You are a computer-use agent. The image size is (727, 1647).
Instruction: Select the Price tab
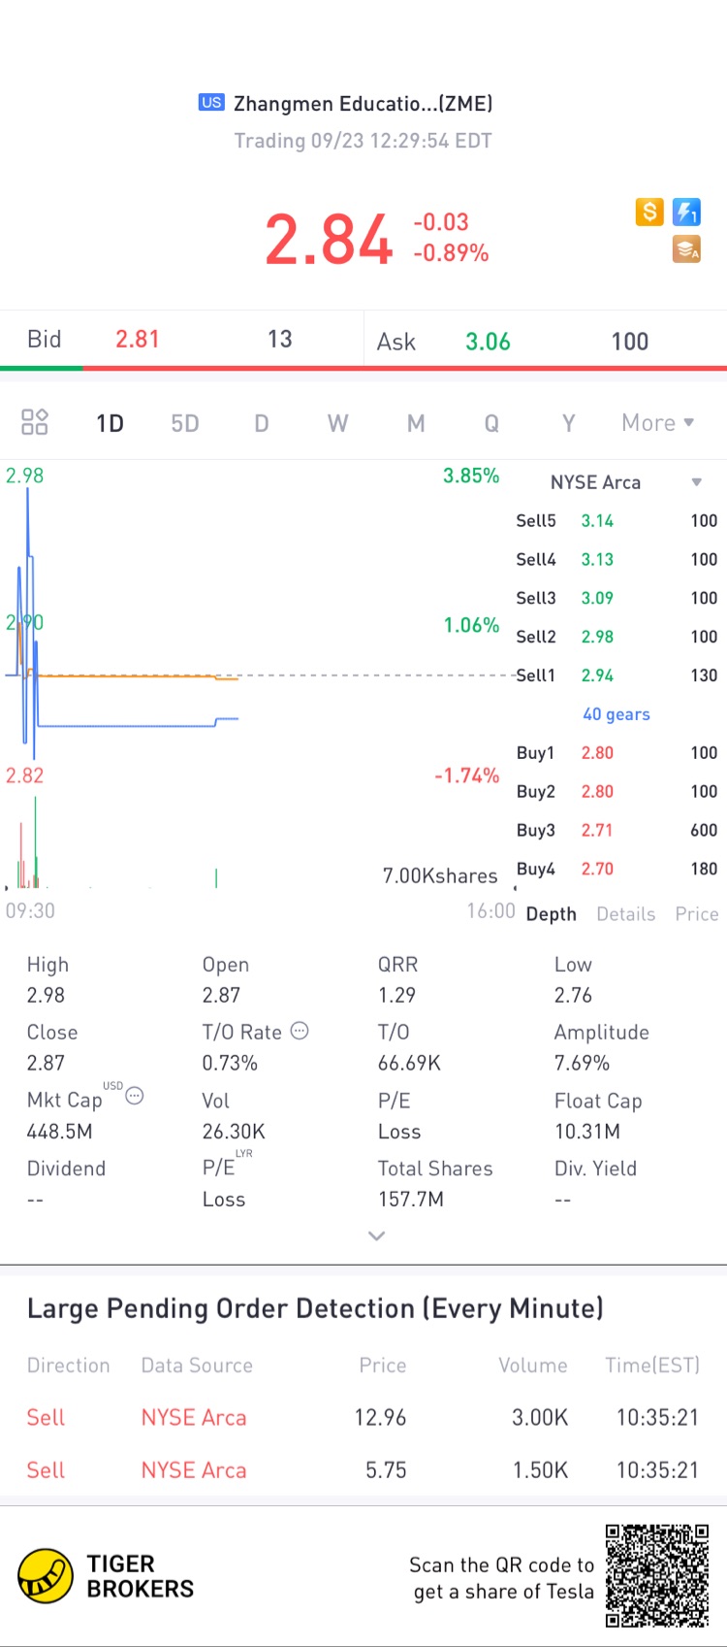coord(696,914)
